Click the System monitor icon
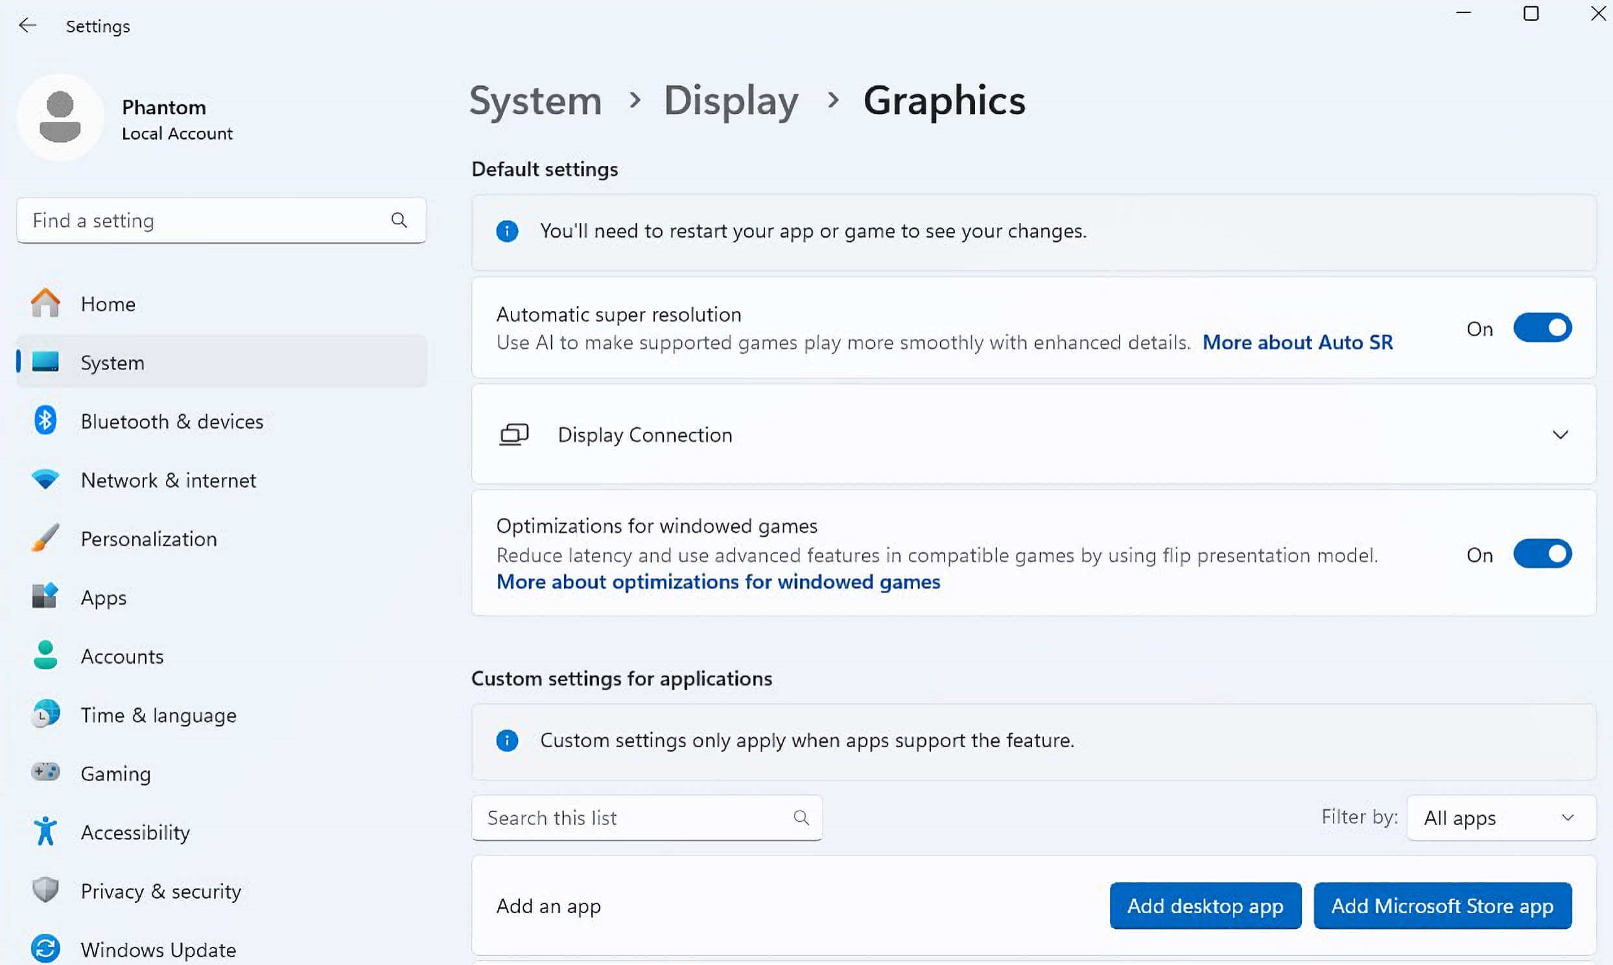 (x=45, y=362)
